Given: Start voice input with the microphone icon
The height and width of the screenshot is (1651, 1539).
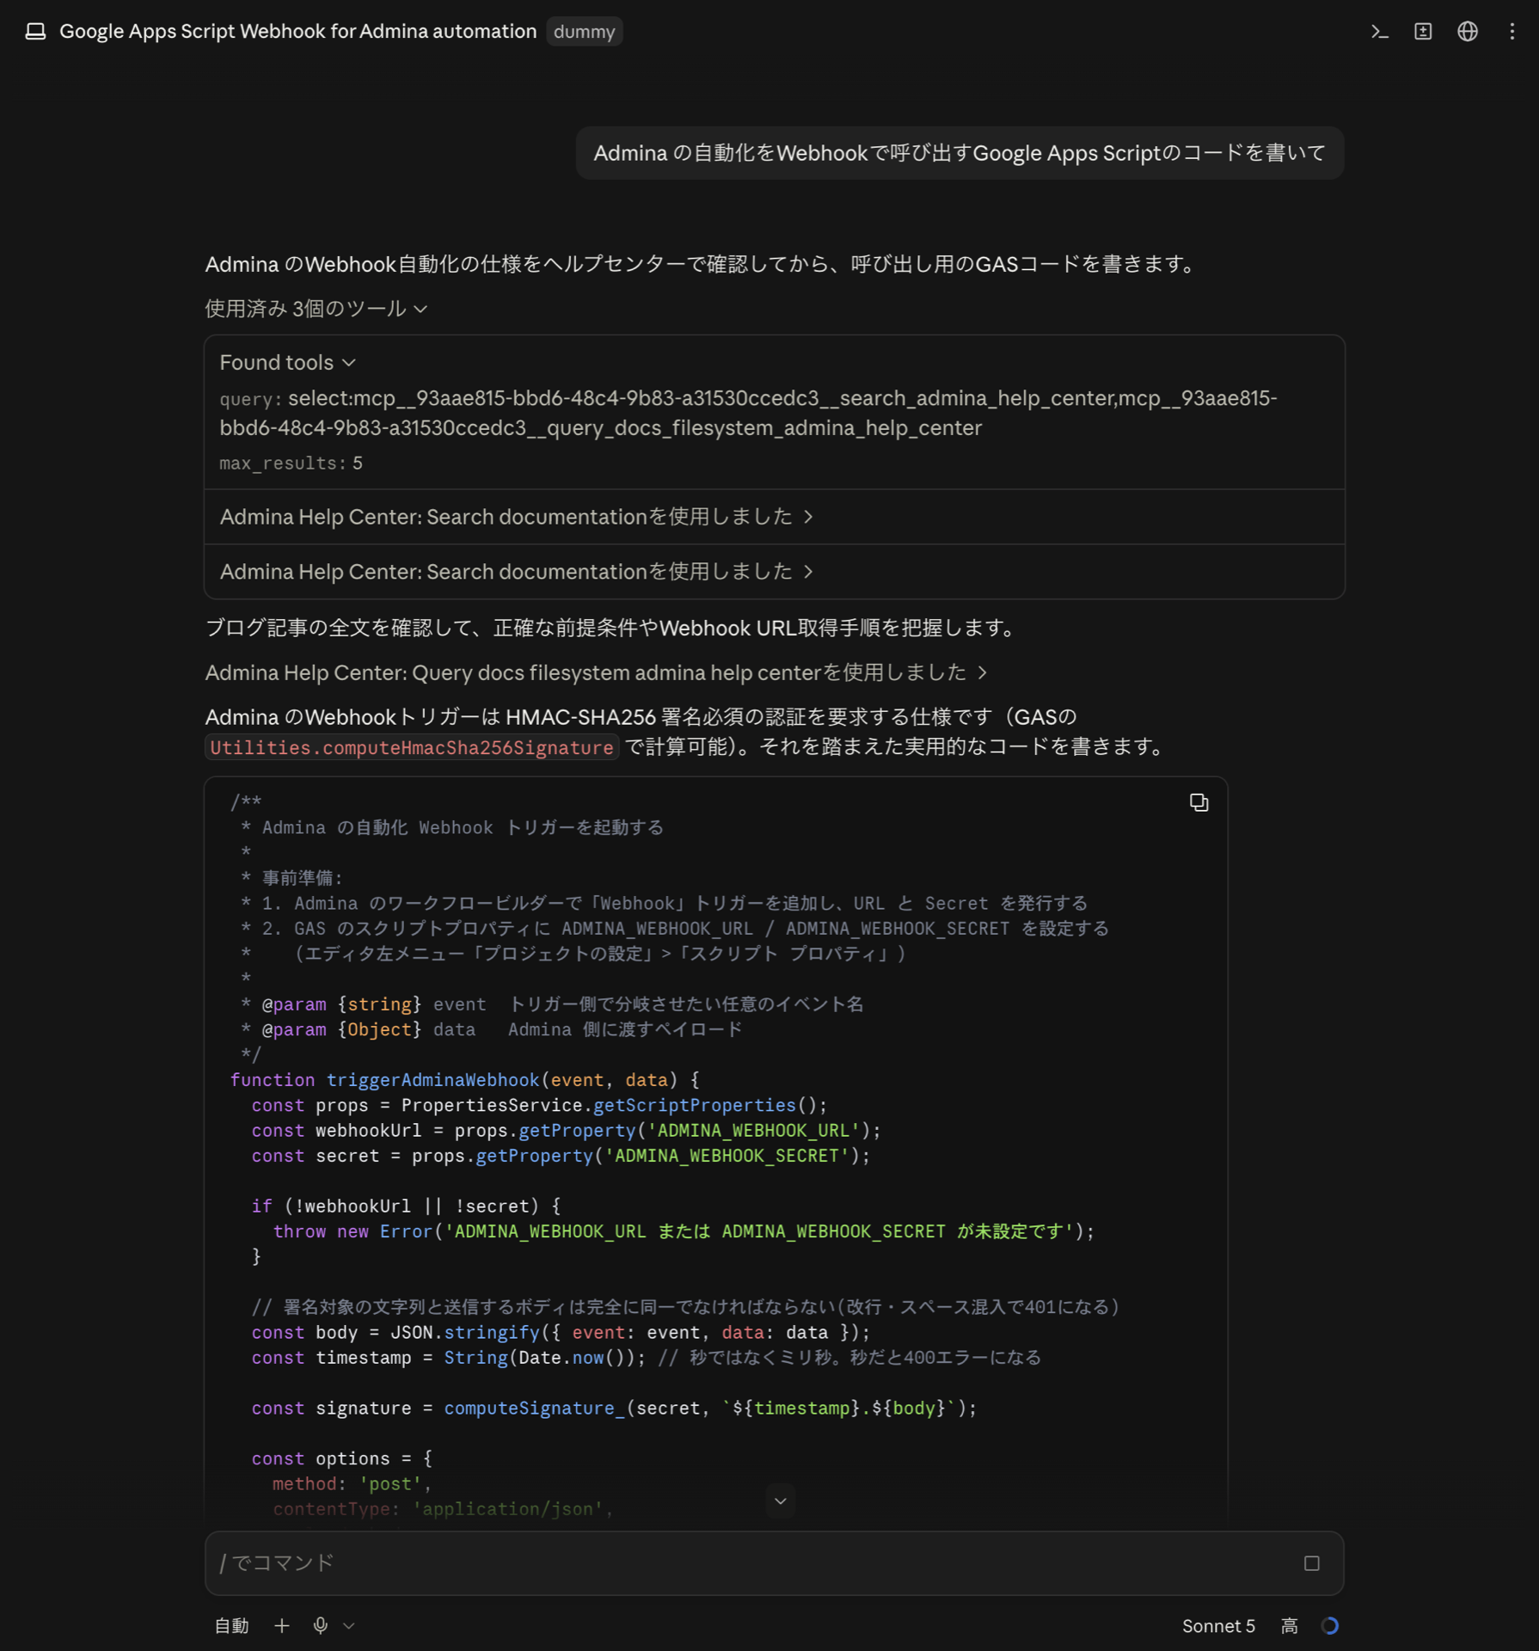Looking at the screenshot, I should click(320, 1625).
